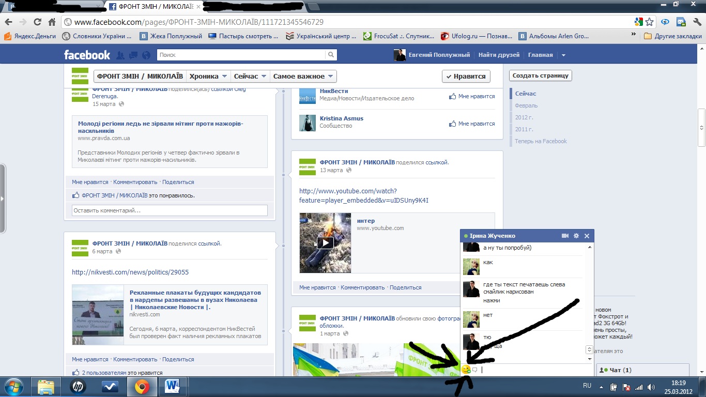Comment on the 6 марта post
Screen dimensions: 706x397
point(135,359)
